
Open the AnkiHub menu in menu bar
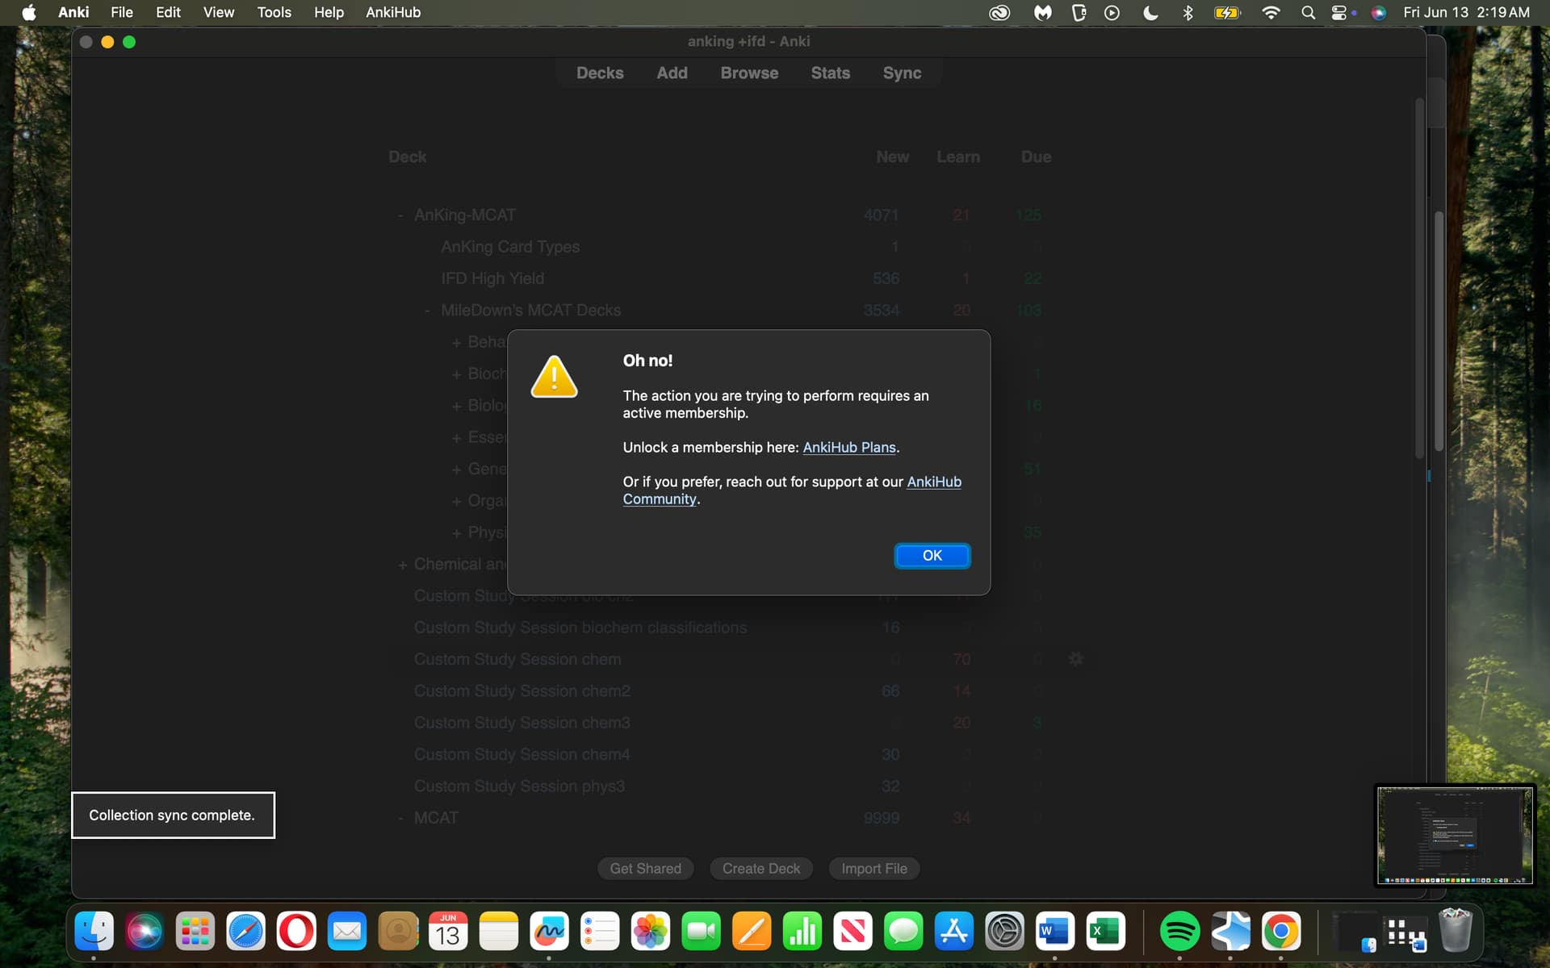pyautogui.click(x=393, y=12)
